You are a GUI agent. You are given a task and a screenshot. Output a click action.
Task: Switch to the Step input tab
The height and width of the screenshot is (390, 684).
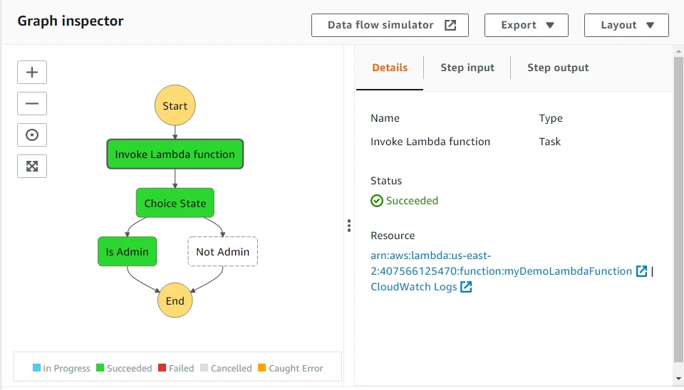(467, 68)
